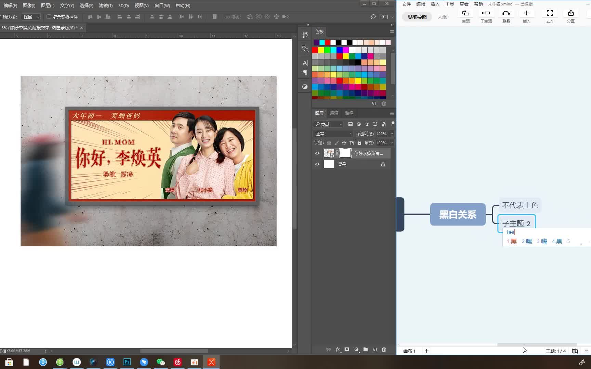Viewport: 591px width, 369px height.
Task: Enable the 显示变换控件 checkbox
Action: pyautogui.click(x=49, y=17)
